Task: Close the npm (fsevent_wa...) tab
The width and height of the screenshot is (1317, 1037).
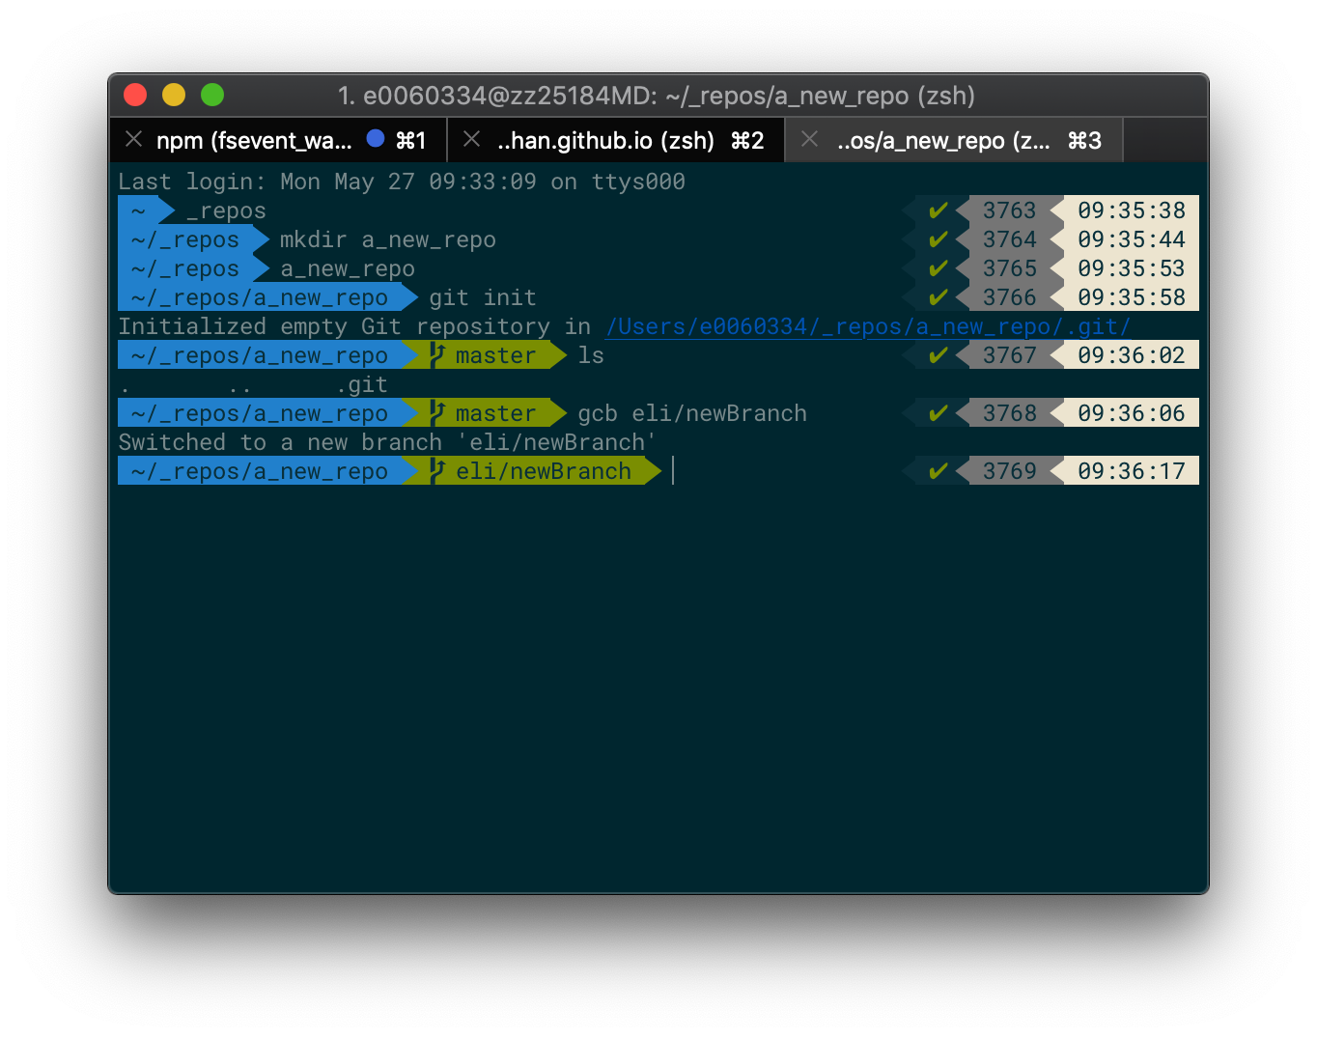Action: [133, 139]
